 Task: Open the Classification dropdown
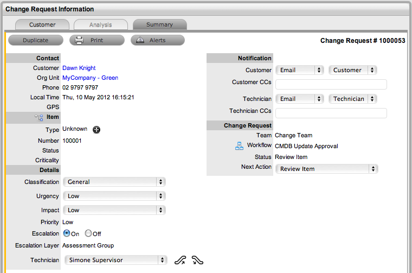pos(114,182)
